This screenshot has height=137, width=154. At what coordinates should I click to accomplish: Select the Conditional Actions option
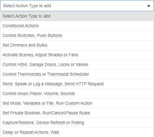[77, 26]
